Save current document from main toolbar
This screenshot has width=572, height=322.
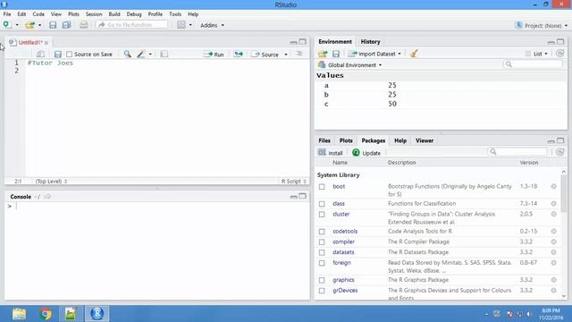(x=53, y=25)
